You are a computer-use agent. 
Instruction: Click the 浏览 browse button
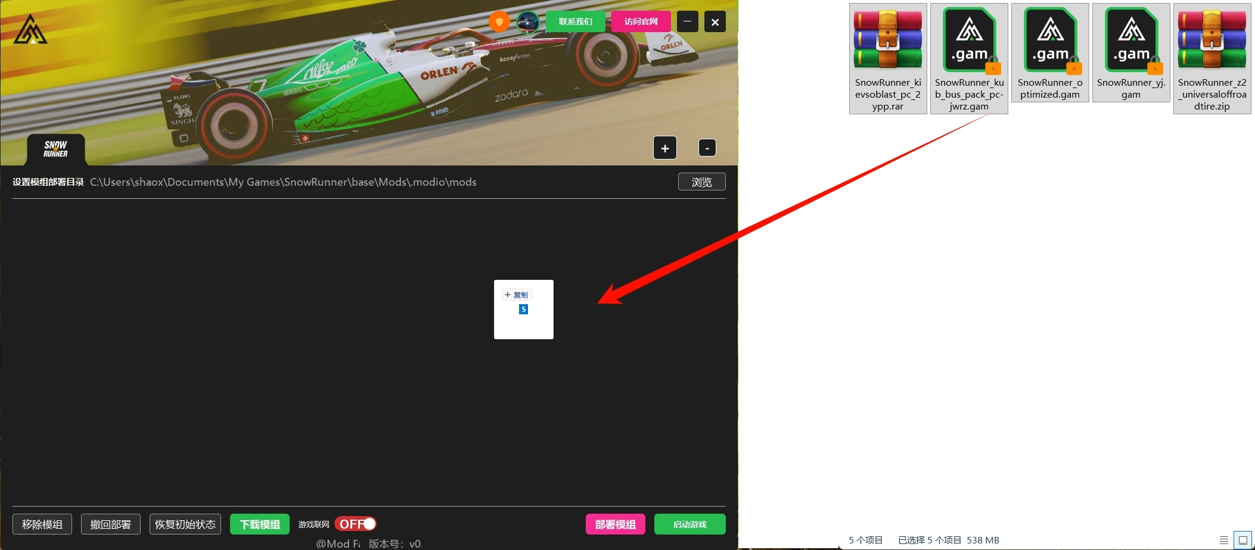tap(701, 182)
